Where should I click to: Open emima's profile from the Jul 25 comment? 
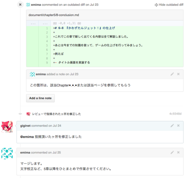pyautogui.click(x=25, y=153)
